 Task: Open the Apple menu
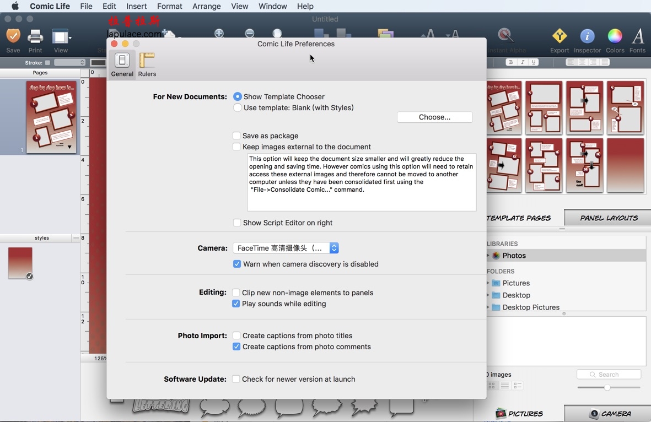pyautogui.click(x=15, y=6)
